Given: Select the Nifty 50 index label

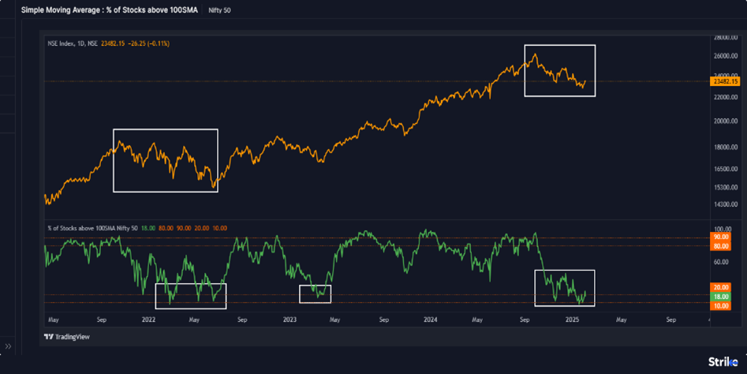Looking at the screenshot, I should click(230, 10).
